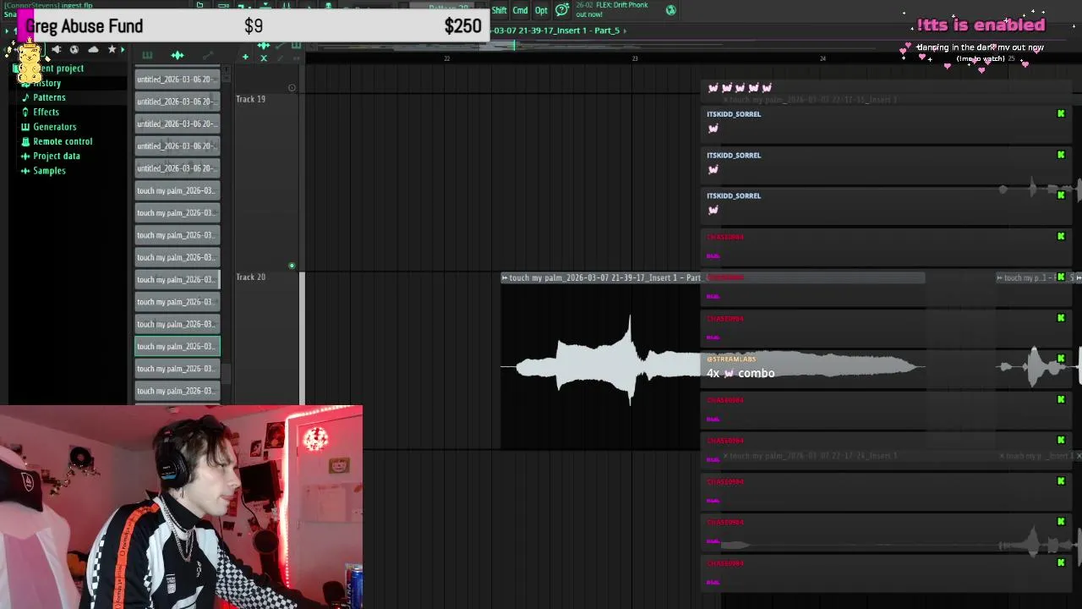Expand the Remote control browser folder
Viewport: 1082px width, 609px height.
click(x=62, y=141)
